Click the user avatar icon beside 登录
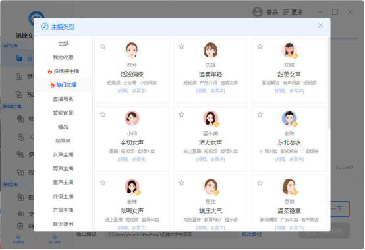 coord(258,12)
